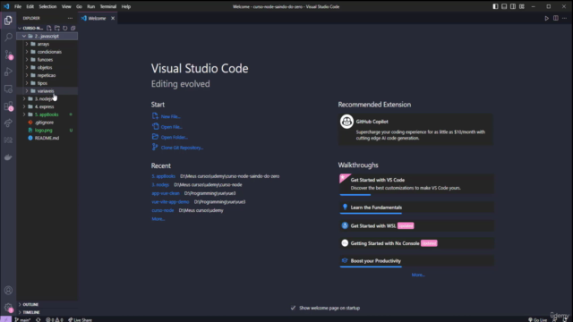Click the Open File... link

(x=172, y=127)
